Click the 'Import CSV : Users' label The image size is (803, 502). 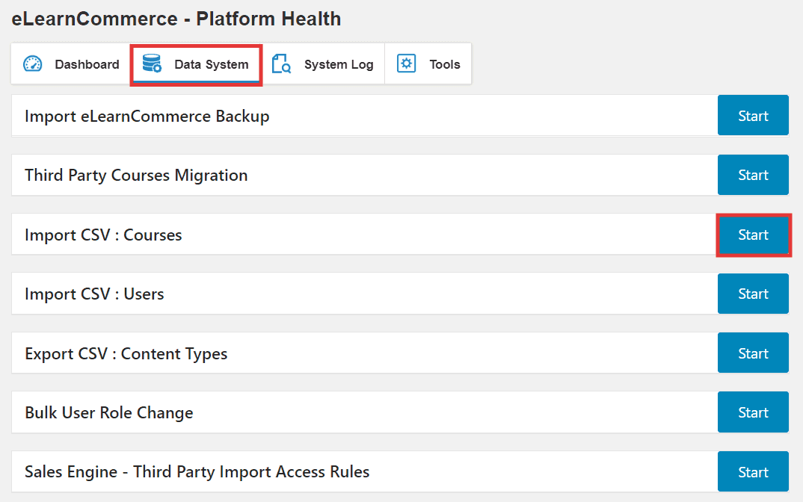pyautogui.click(x=94, y=294)
